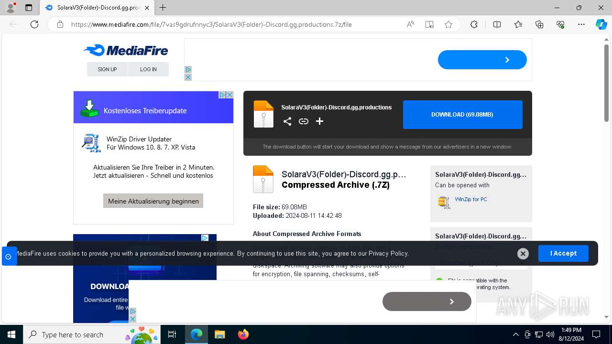Share the file via share icon
Screen dimensions: 612x344
(287, 121)
